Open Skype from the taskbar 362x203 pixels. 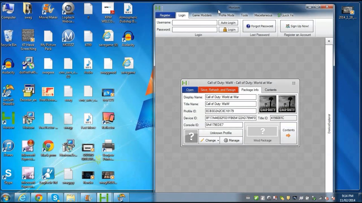[55, 198]
